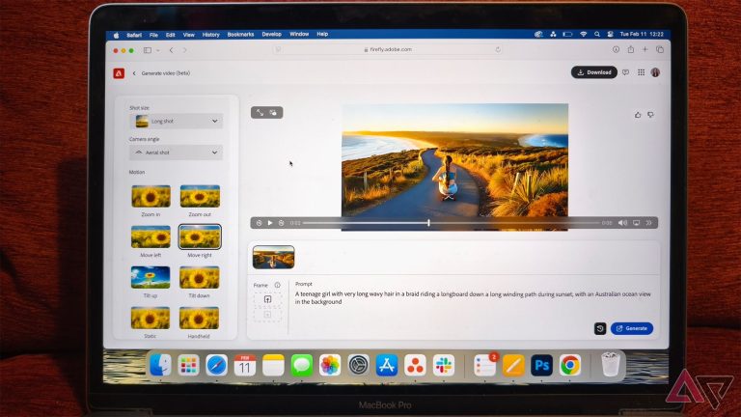Image resolution: width=741 pixels, height=417 pixels.
Task: Open the Develop menu
Action: (272, 35)
